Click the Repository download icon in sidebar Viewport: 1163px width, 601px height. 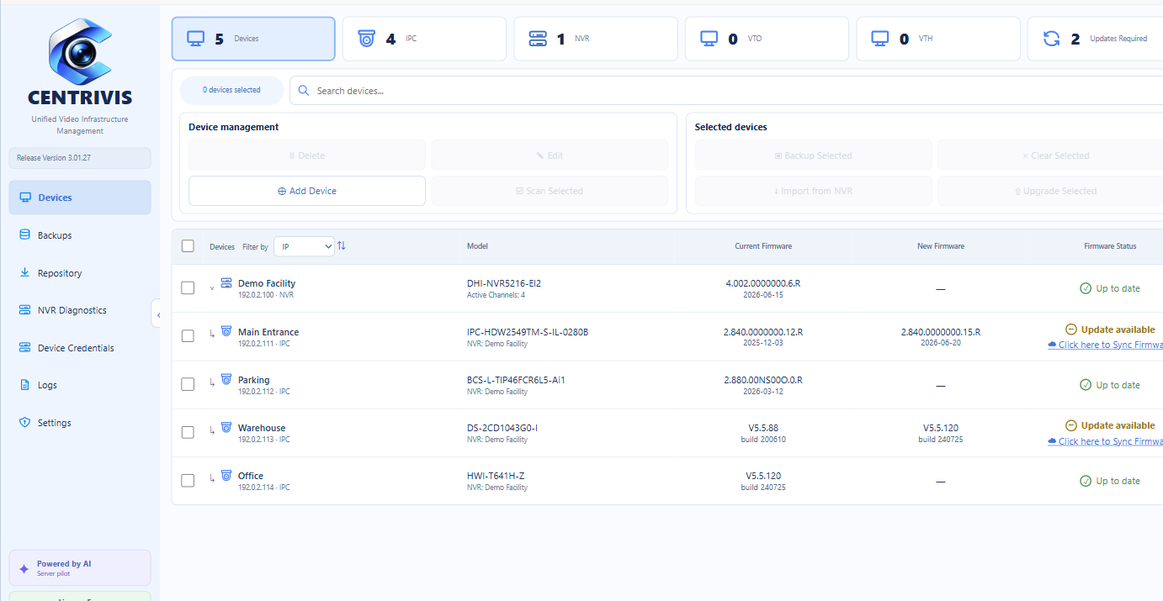[24, 273]
